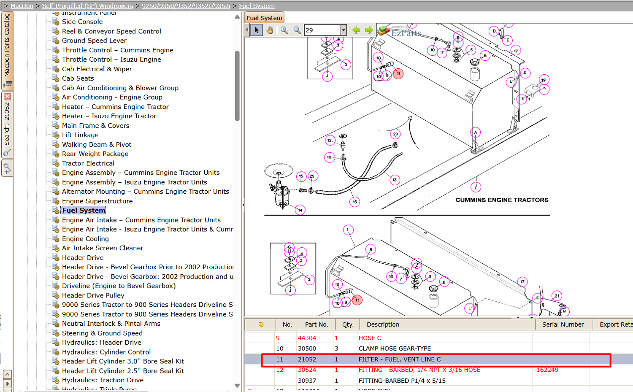Zoom in on the diagram
633x392 pixels.
pos(284,30)
